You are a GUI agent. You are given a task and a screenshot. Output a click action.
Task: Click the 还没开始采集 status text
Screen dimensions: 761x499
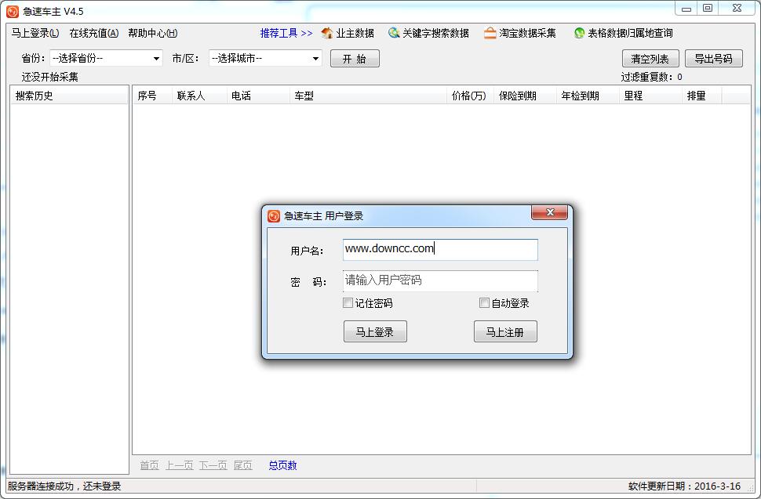click(49, 77)
